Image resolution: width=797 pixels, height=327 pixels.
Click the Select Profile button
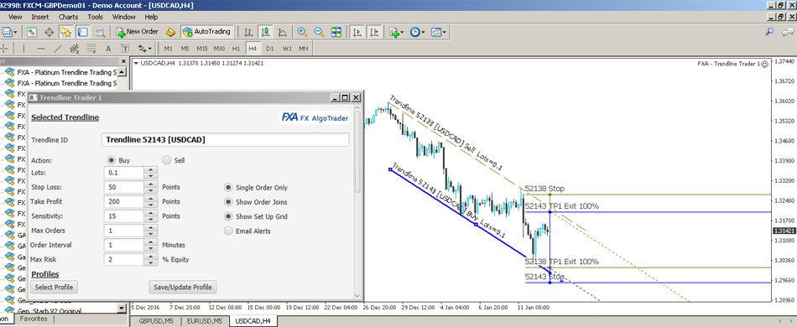coord(54,288)
